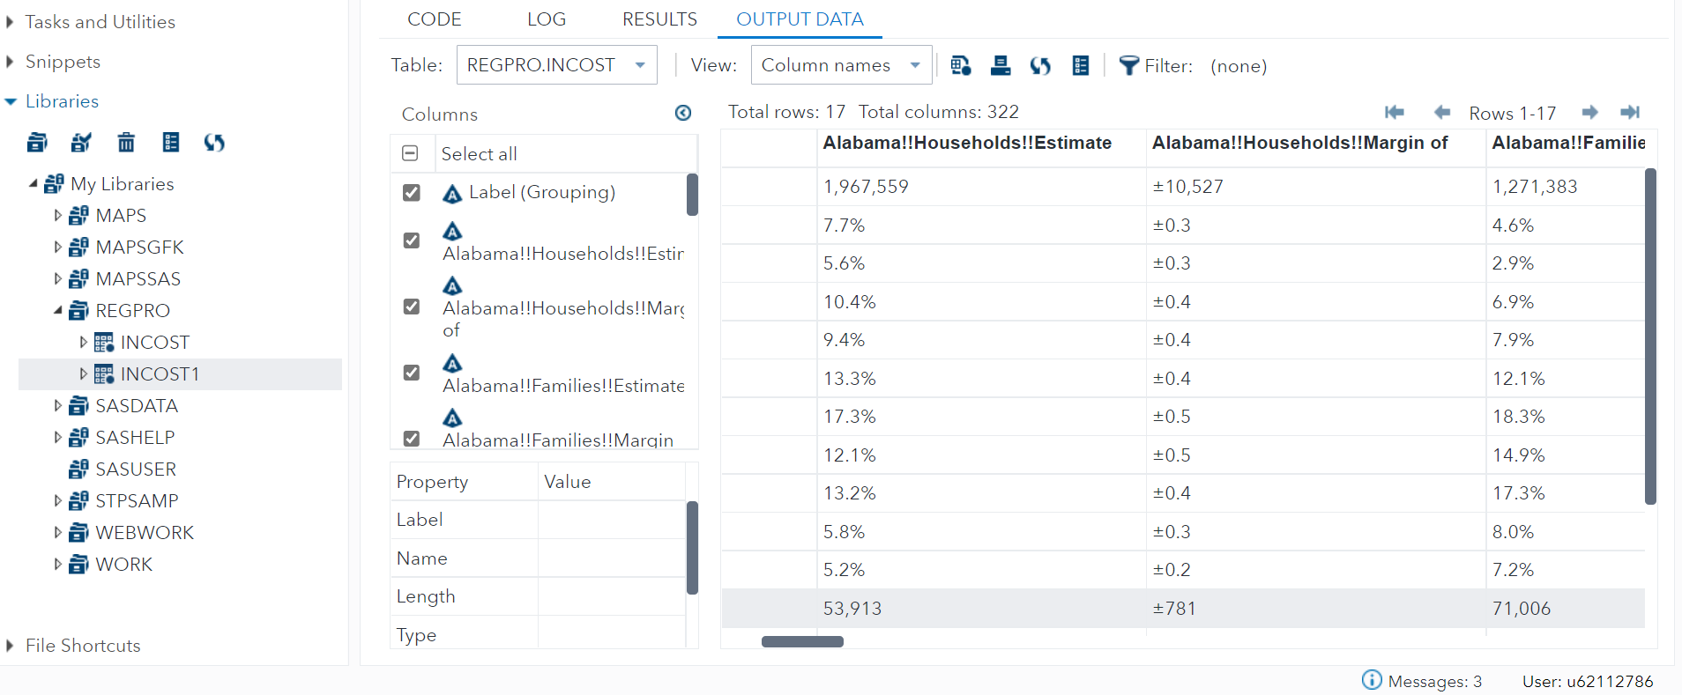Click the (none) filter link
This screenshot has height=695, width=1682.
click(x=1238, y=66)
